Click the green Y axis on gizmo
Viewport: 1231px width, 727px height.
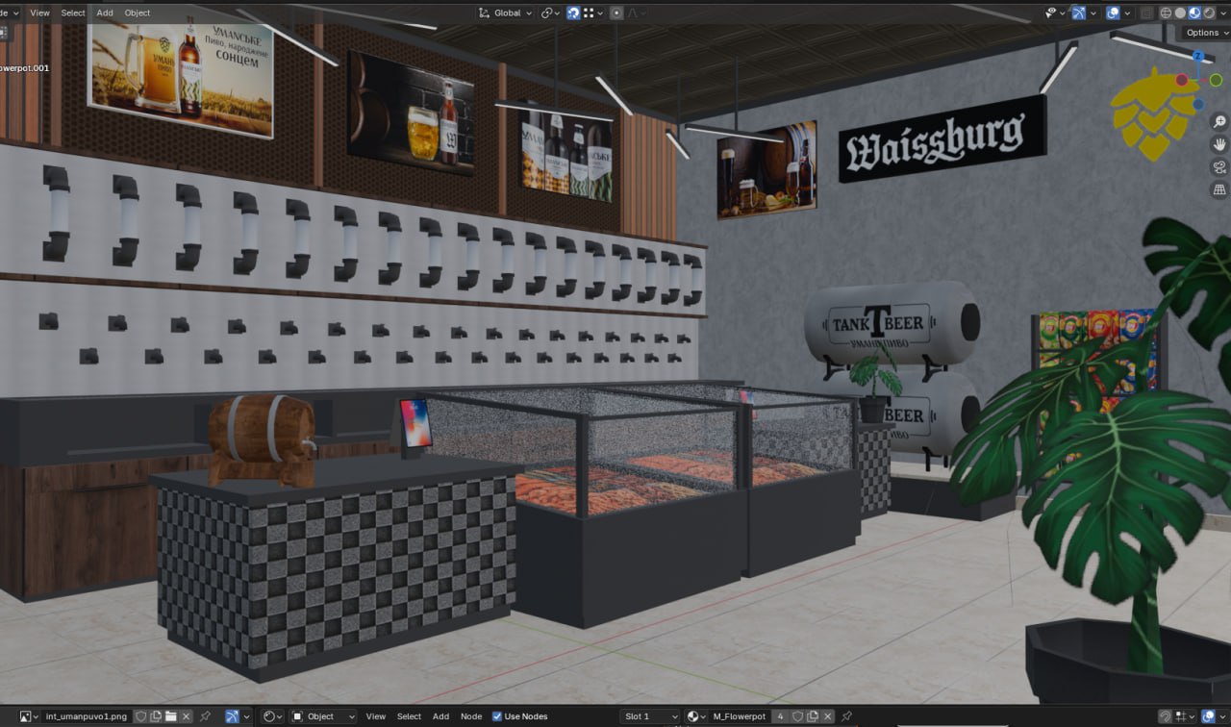click(1216, 80)
